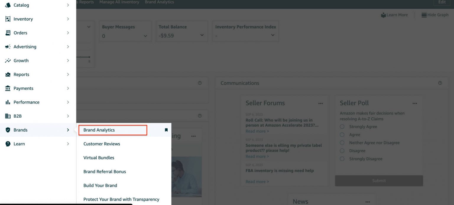Click Hide Graph at the top right
This screenshot has width=454, height=205.
coord(435,15)
